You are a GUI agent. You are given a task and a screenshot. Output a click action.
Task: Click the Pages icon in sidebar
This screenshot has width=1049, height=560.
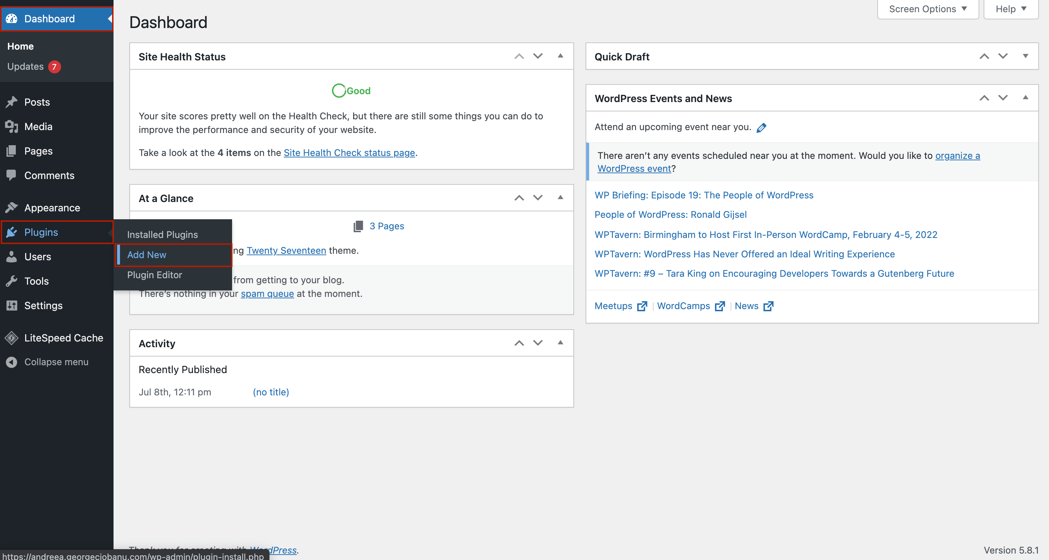[11, 151]
